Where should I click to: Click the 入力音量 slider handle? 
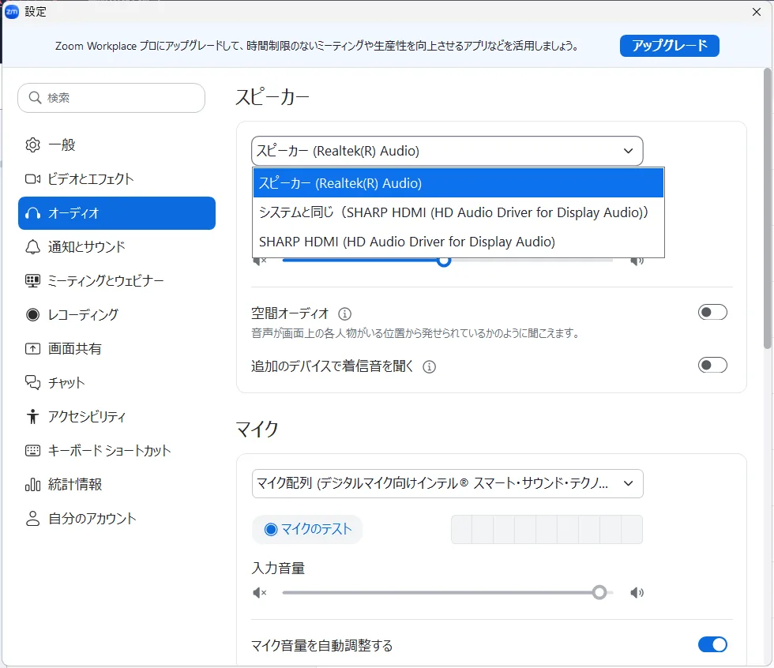click(599, 592)
